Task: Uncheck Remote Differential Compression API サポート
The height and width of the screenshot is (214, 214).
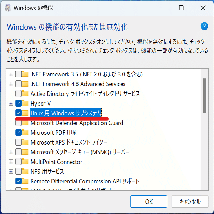Action: [x=18, y=181]
